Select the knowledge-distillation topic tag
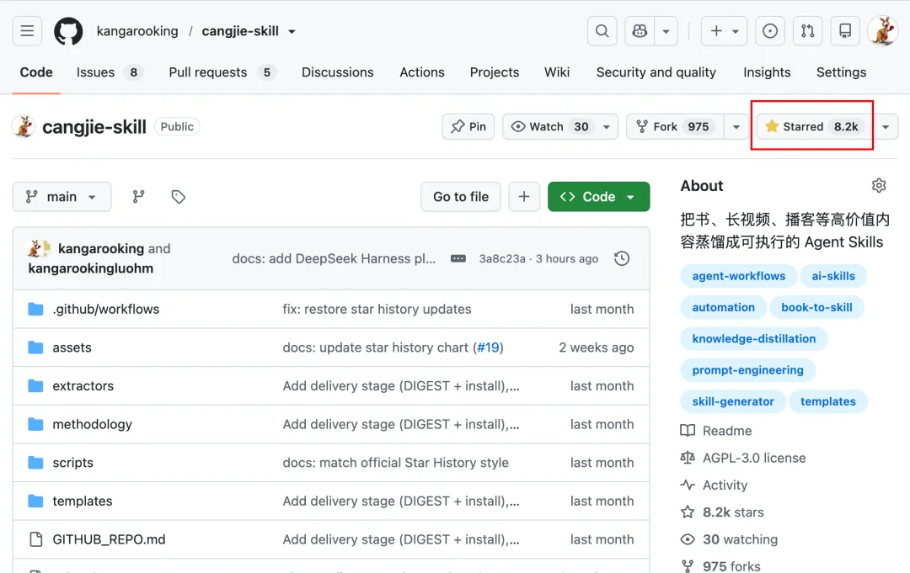Image resolution: width=910 pixels, height=573 pixels. [753, 338]
